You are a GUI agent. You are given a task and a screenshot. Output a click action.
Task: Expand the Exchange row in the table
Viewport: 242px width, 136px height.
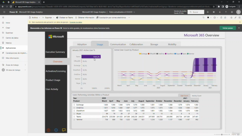click(x=74, y=105)
